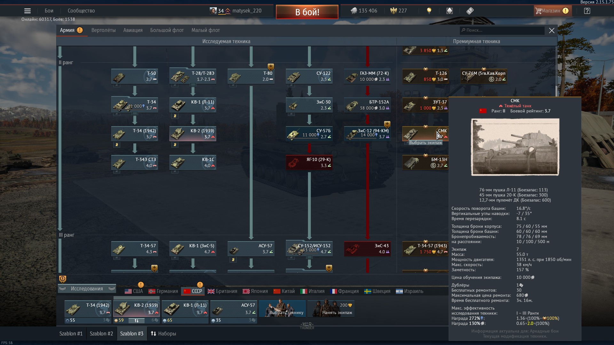Viewport: 614px width, 345px height.
Task: Select the КВ-1 (ЗиС-5) tank card
Action: coord(193,249)
